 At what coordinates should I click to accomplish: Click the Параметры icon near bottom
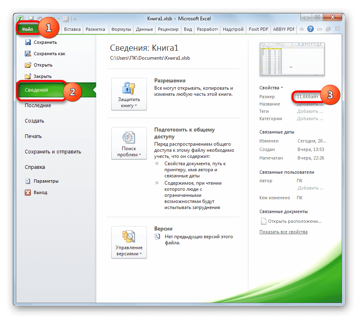tap(28, 181)
